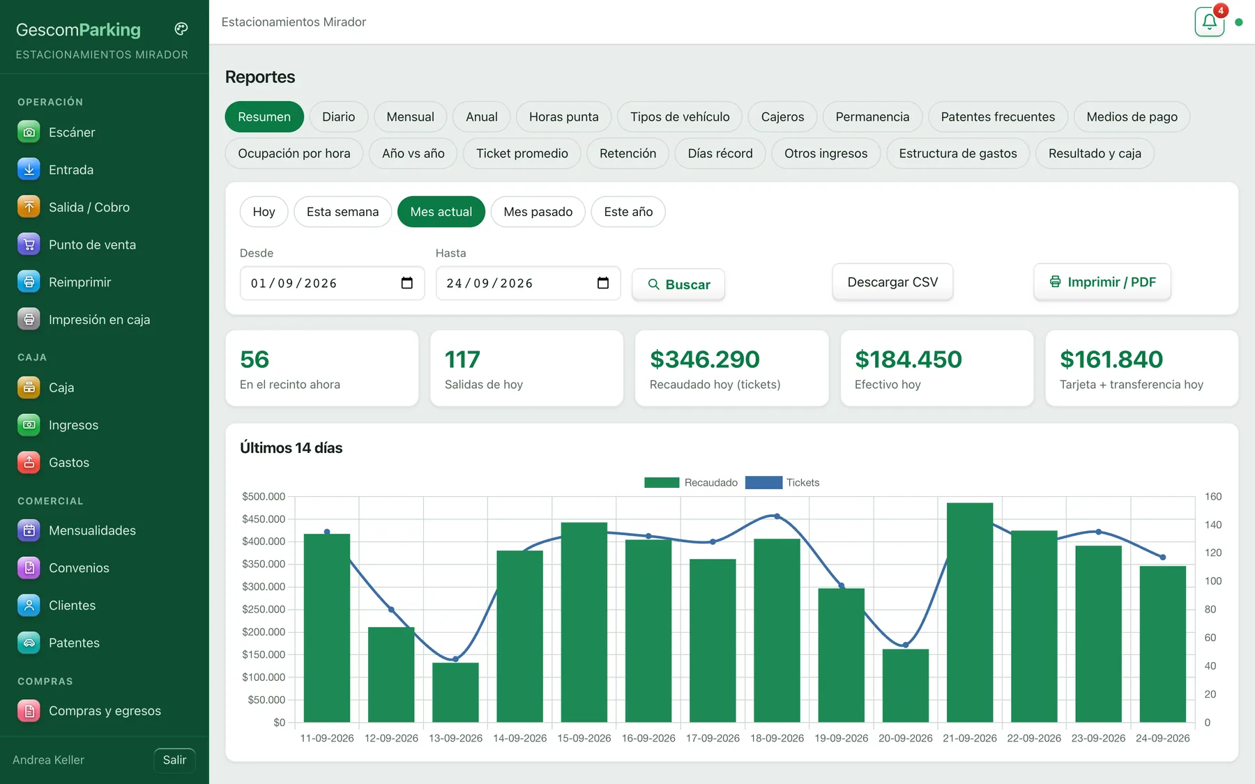Toggle Tickets series in chart legend
This screenshot has width=1255, height=784.
pyautogui.click(x=782, y=482)
